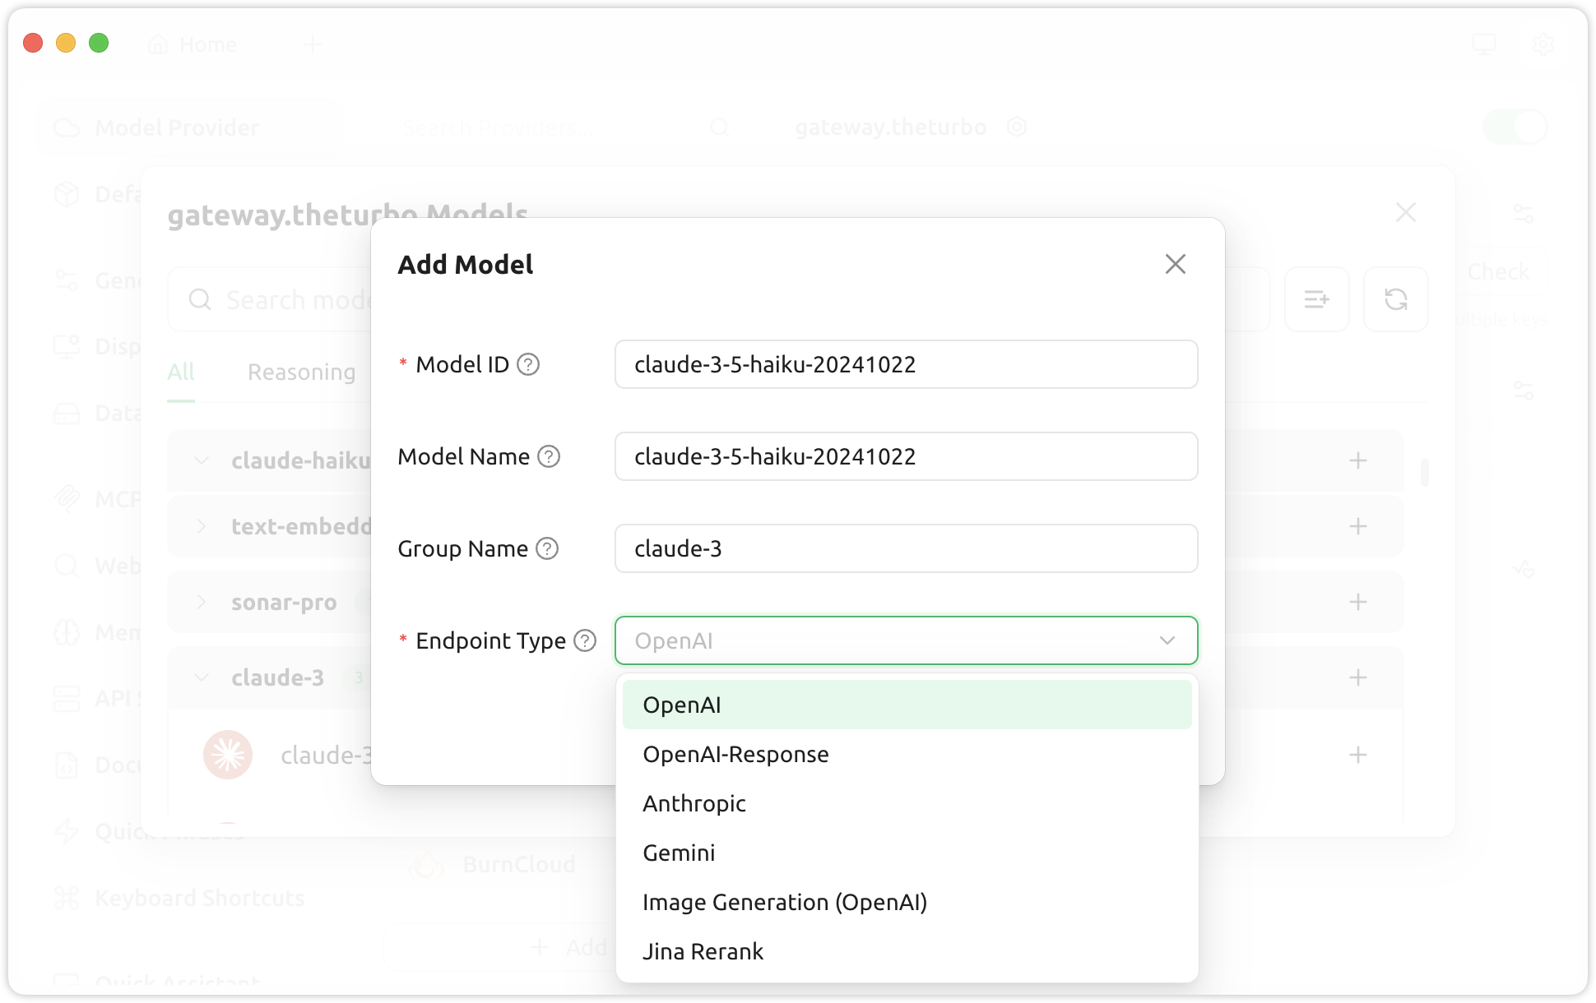
Task: Collapse the claude-3 model group
Action: click(202, 677)
